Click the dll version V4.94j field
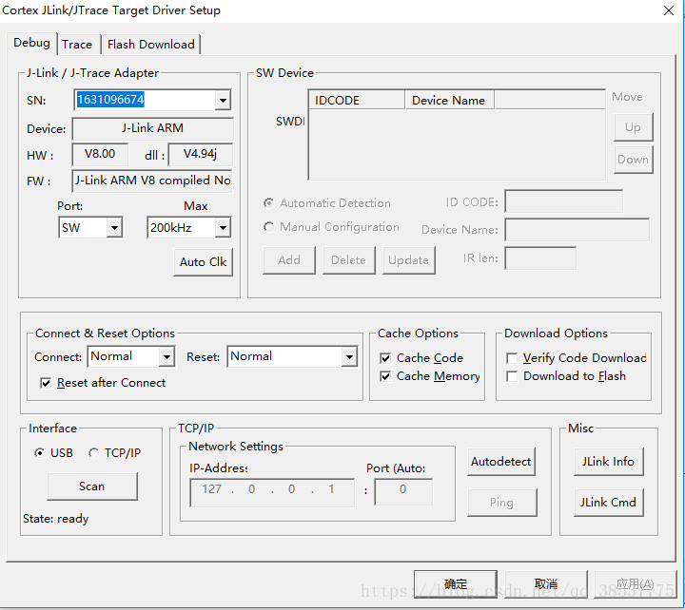 [201, 154]
